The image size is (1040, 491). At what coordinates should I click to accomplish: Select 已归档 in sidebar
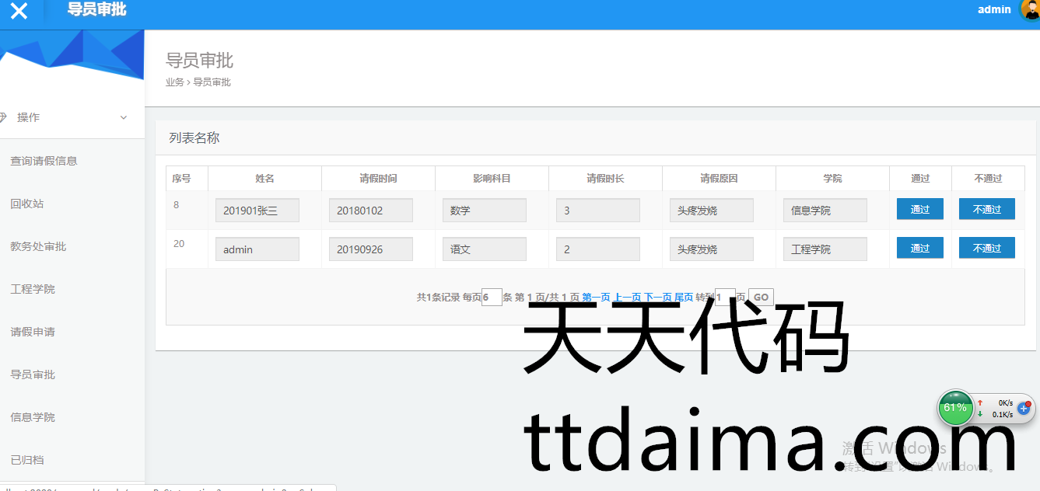coord(27,460)
